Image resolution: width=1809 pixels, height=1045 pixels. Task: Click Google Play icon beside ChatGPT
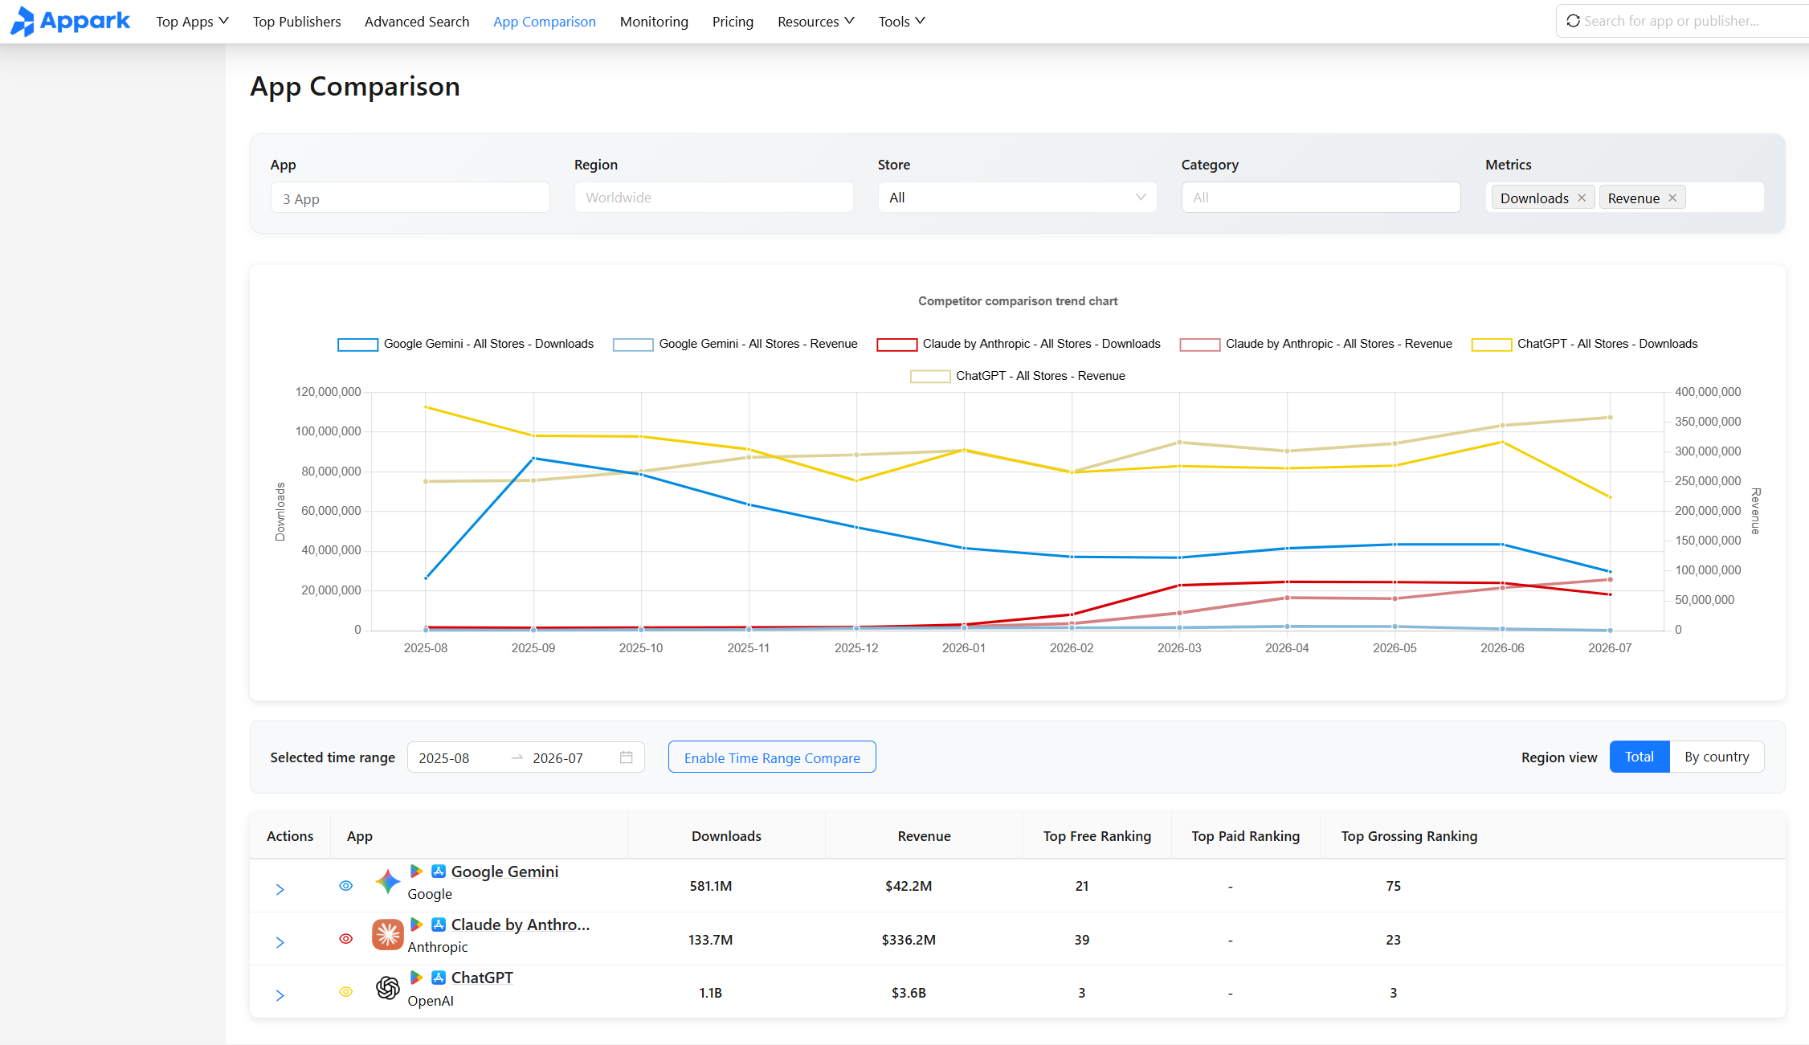416,978
